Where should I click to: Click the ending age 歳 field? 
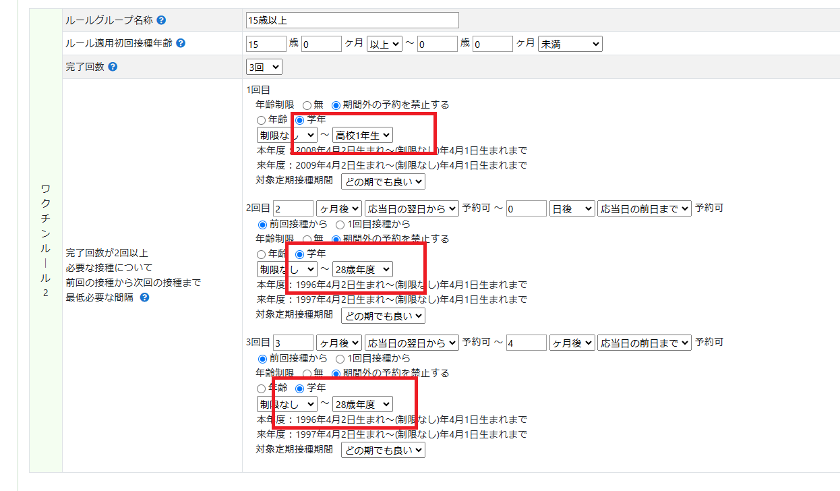pos(438,44)
